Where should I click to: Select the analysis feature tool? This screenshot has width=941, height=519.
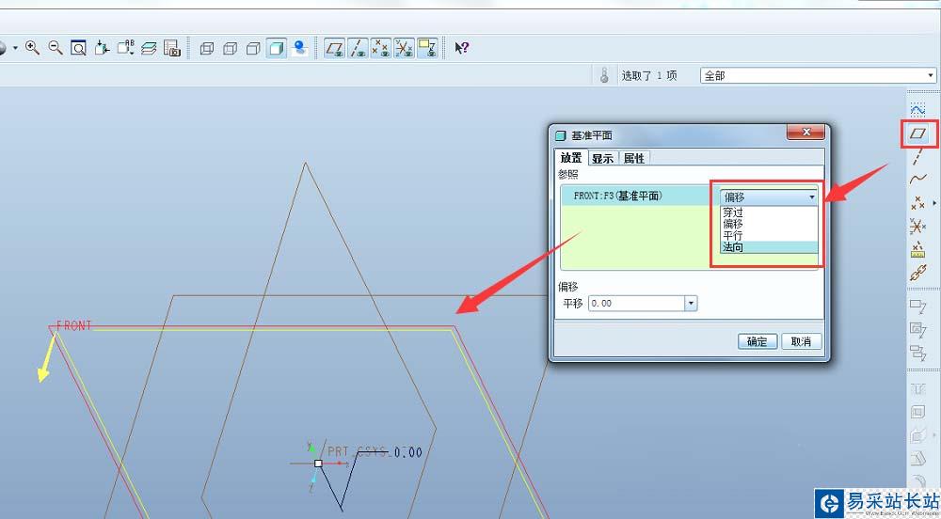coord(917,250)
